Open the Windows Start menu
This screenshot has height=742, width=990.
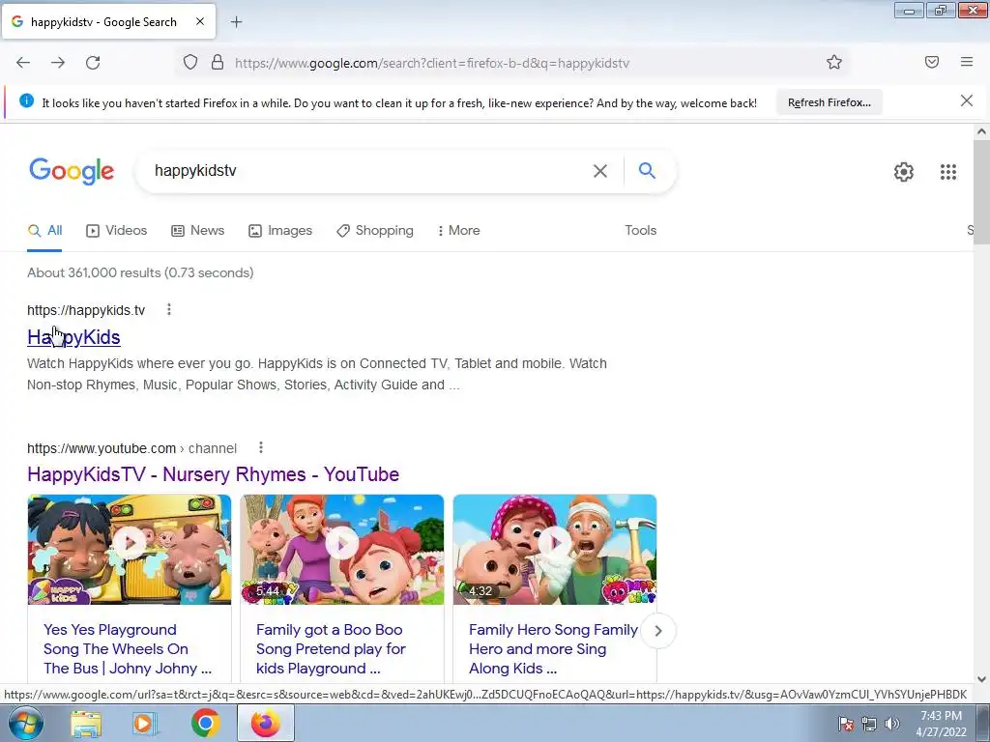[x=26, y=723]
